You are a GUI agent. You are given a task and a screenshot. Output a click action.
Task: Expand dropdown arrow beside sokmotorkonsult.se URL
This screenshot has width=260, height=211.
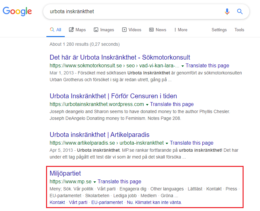(x=183, y=66)
